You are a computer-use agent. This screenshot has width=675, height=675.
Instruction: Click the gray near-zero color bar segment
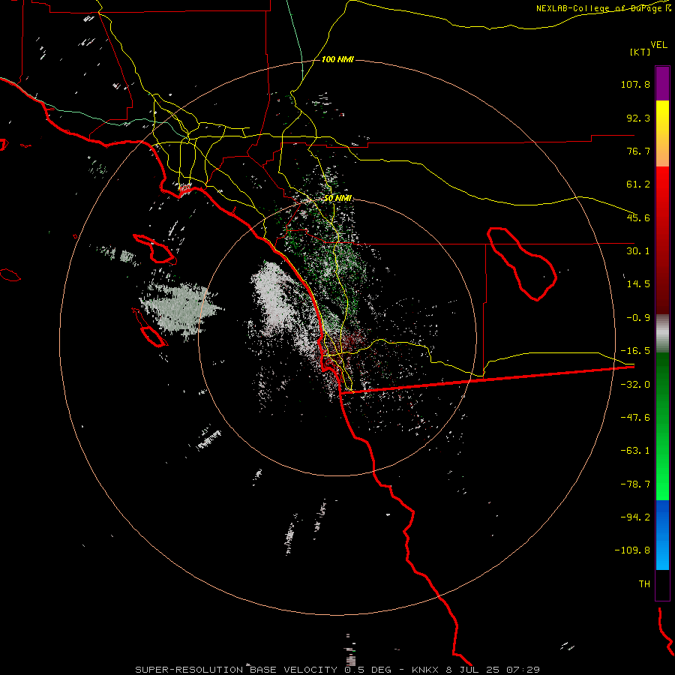click(662, 333)
